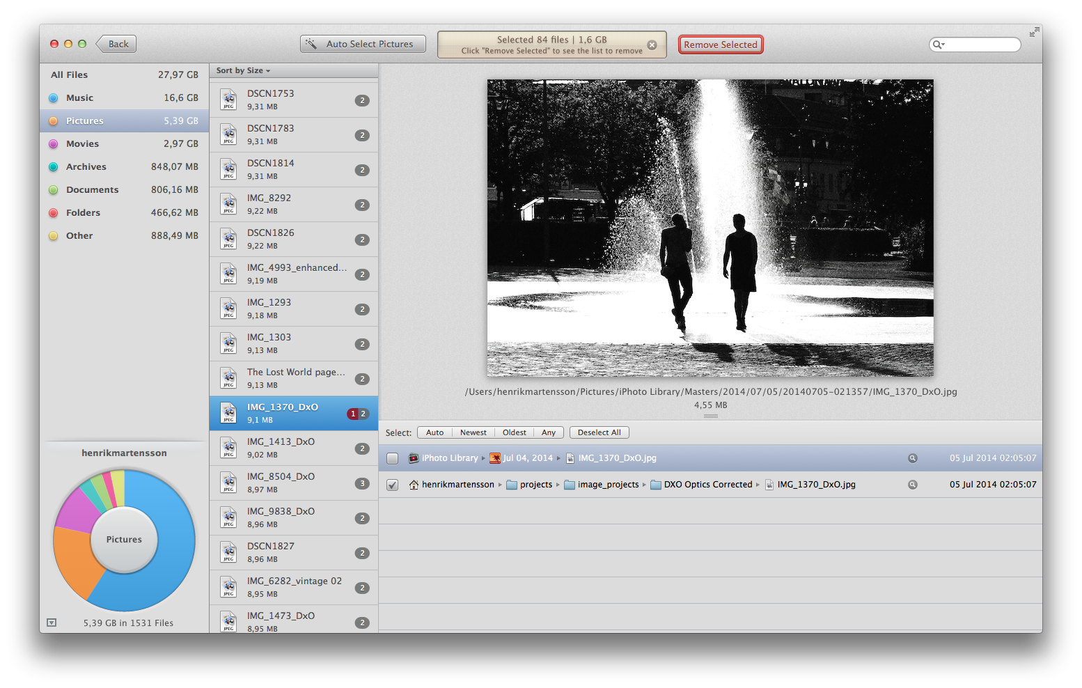This screenshot has height=688, width=1082.
Task: Click the Pictures center of the pie chart
Action: point(124,540)
